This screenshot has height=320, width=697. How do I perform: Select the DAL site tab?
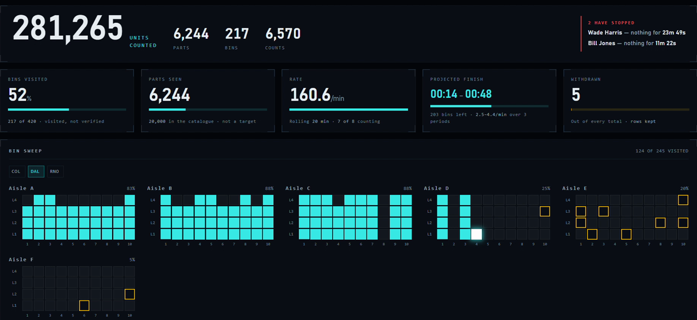[x=35, y=171]
